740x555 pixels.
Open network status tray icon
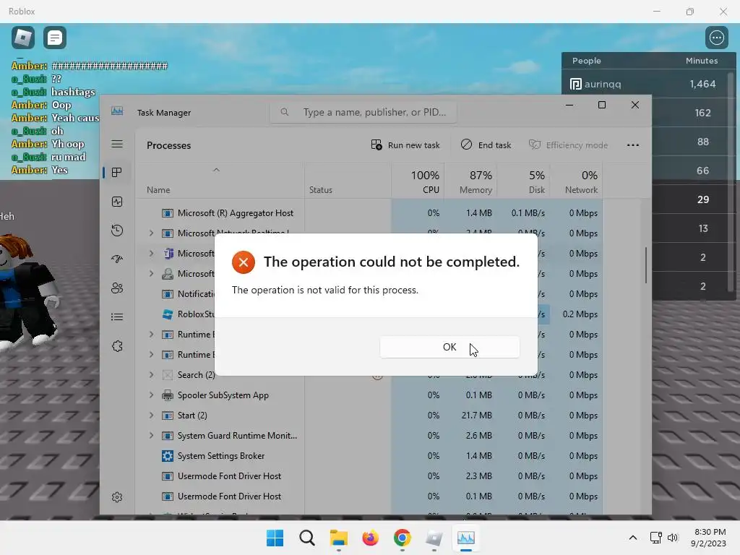(x=655, y=538)
